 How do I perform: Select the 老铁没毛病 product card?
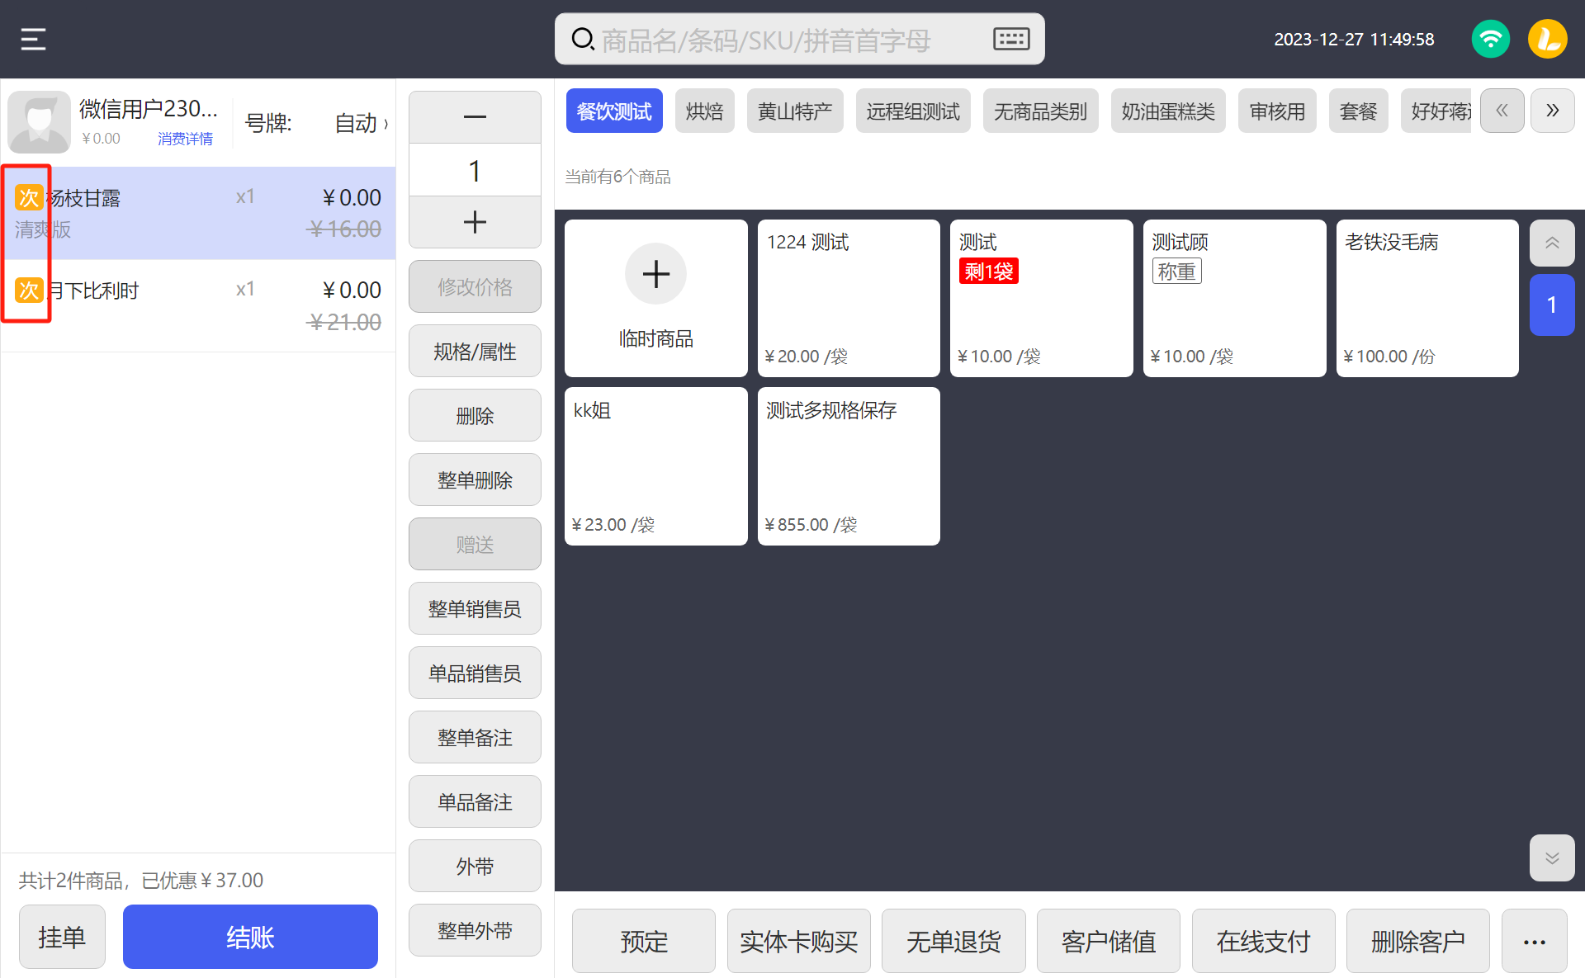(1426, 298)
